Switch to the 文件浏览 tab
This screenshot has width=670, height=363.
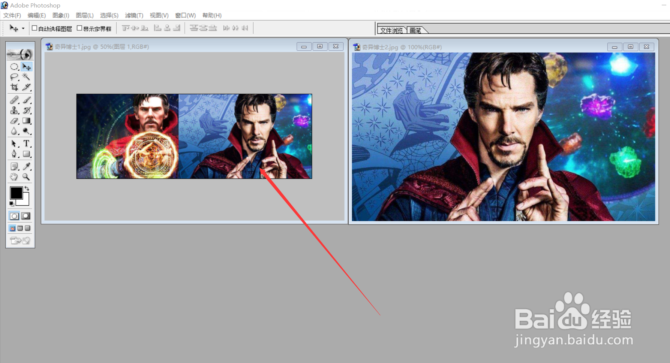pyautogui.click(x=391, y=30)
